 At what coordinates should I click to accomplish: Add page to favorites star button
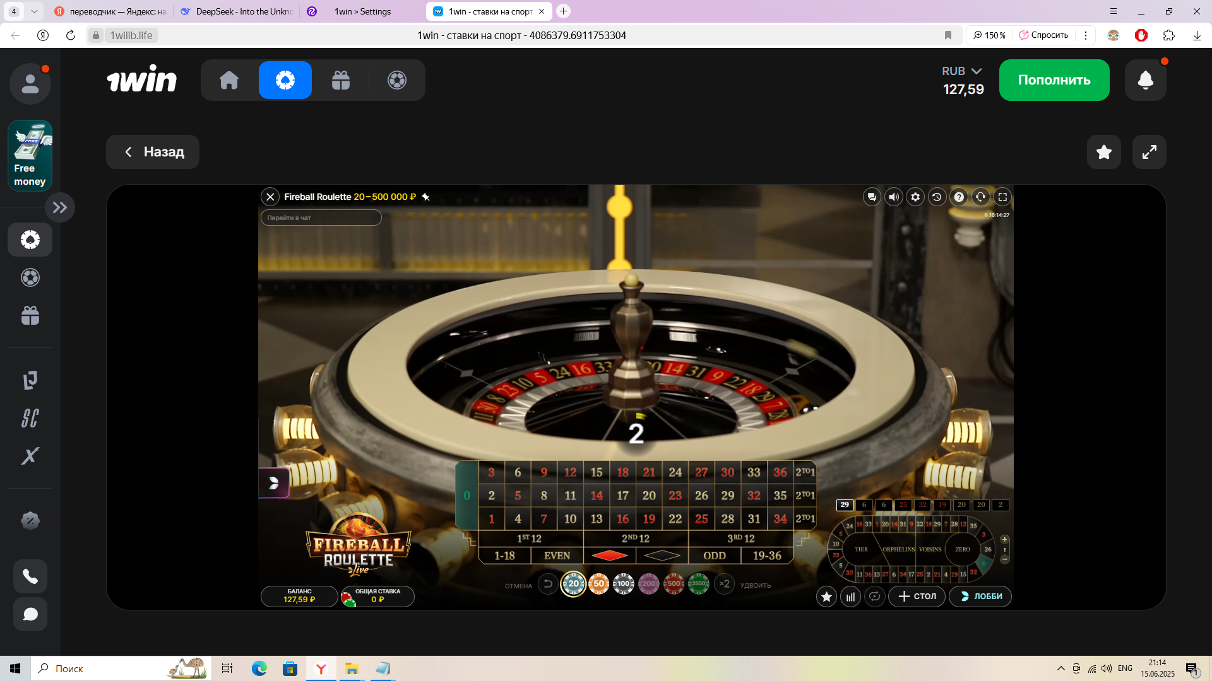1103,152
